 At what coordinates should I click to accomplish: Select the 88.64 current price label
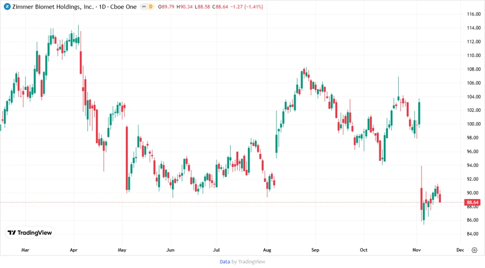click(x=473, y=202)
